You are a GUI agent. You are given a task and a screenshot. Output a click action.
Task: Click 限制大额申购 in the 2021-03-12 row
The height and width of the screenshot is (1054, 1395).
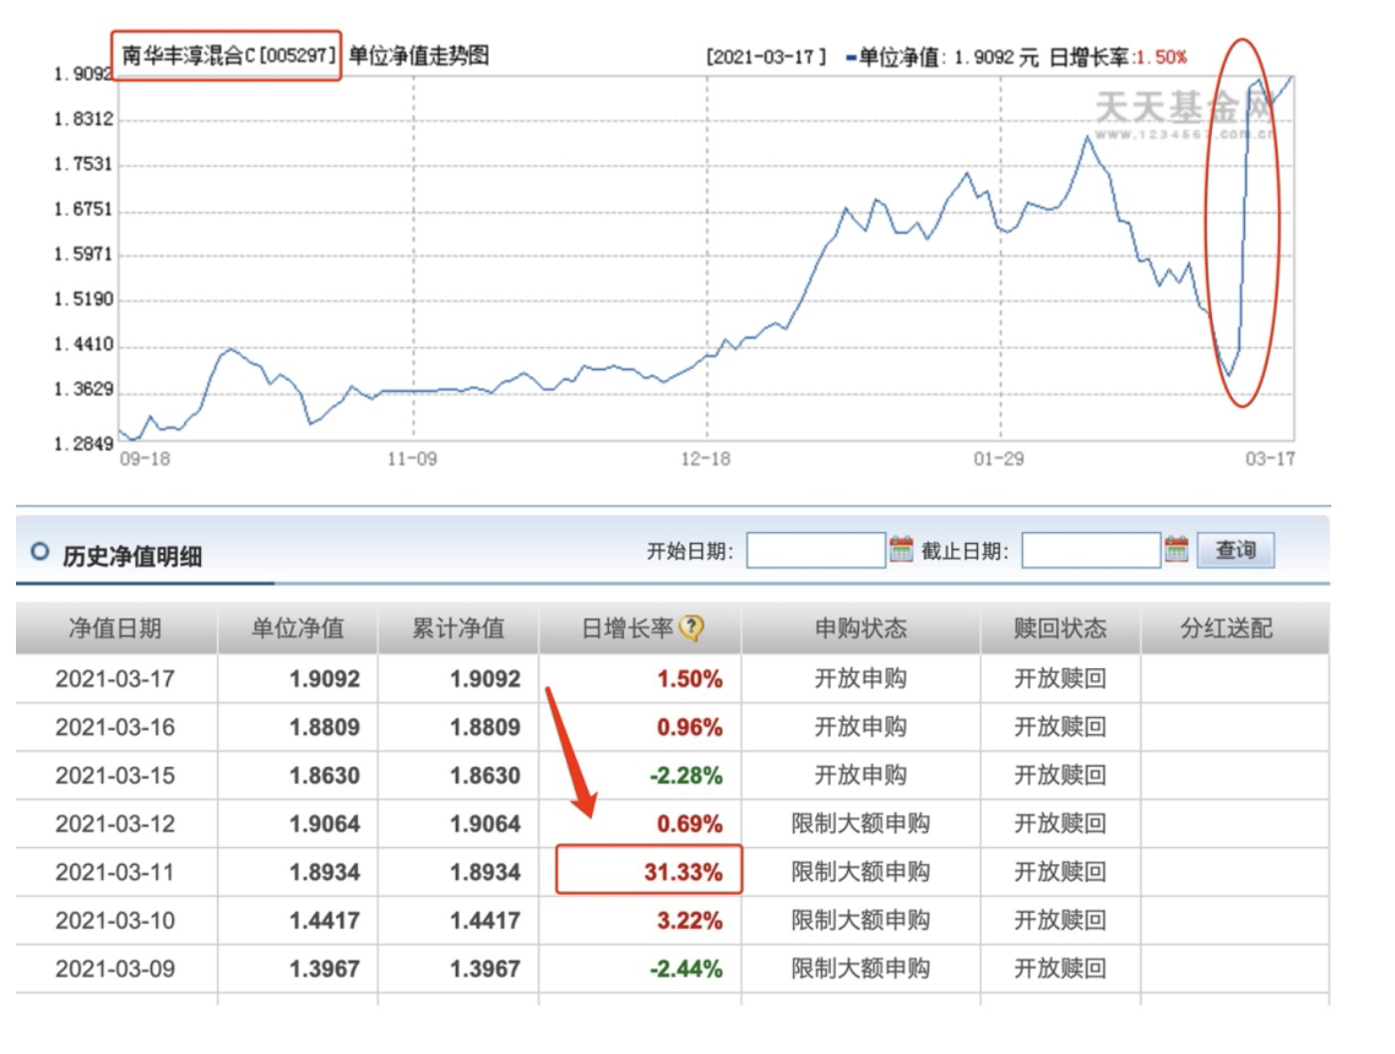click(861, 823)
